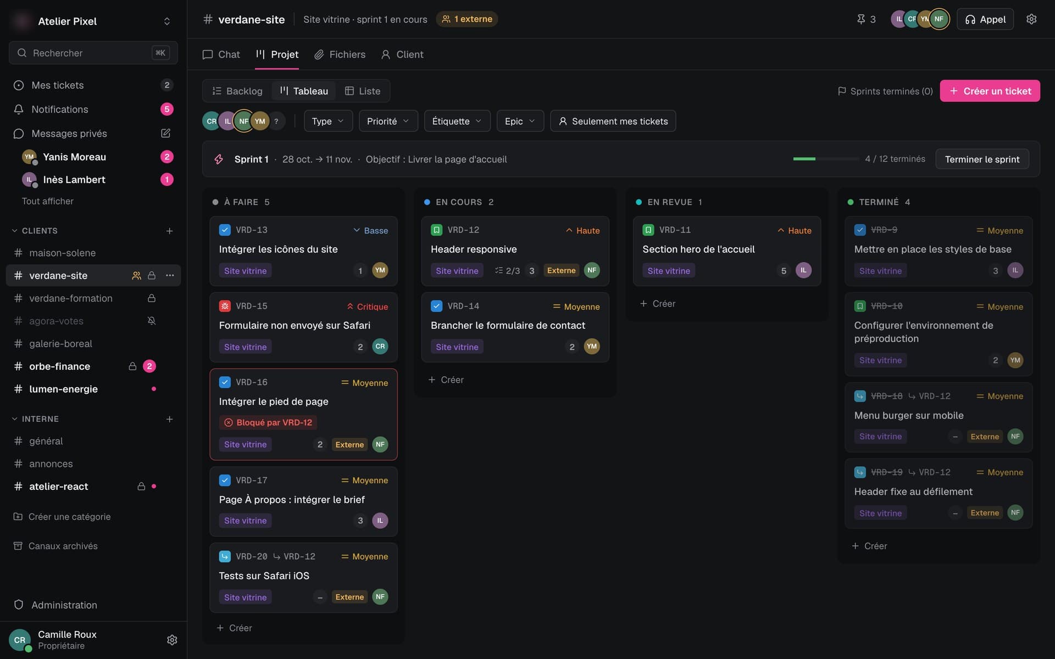Start a call with Appel button
The width and height of the screenshot is (1055, 659).
click(985, 19)
